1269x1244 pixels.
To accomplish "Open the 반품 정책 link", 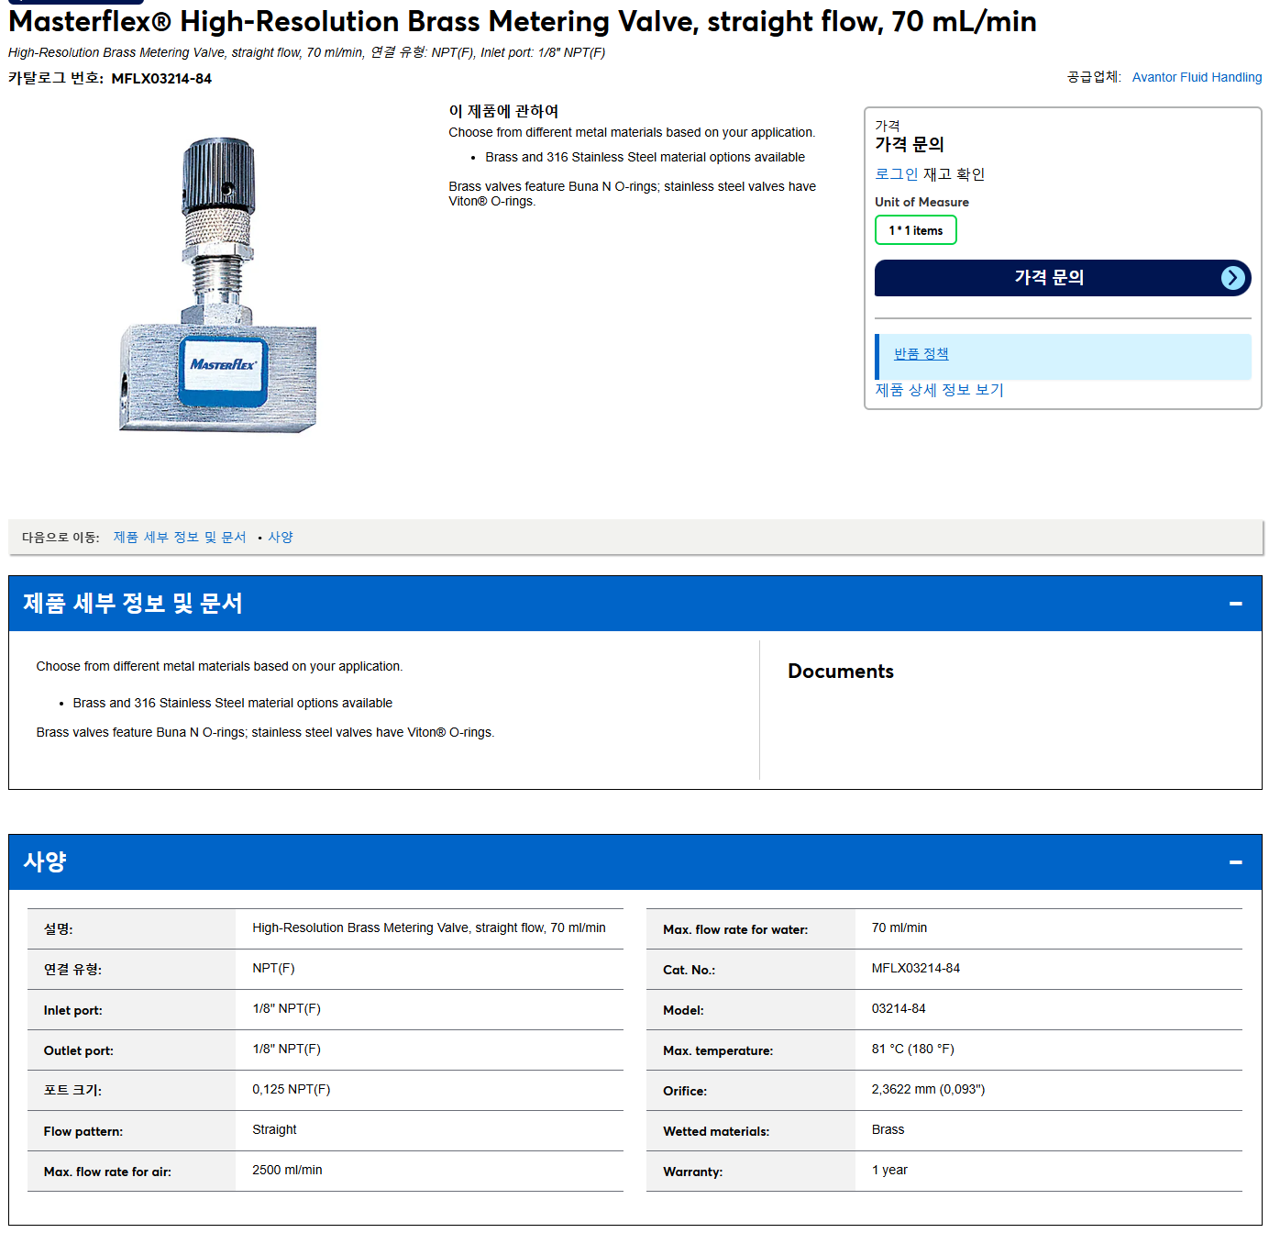I will coord(921,353).
